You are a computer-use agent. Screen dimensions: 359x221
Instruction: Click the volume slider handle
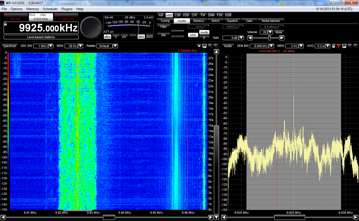tap(269, 38)
